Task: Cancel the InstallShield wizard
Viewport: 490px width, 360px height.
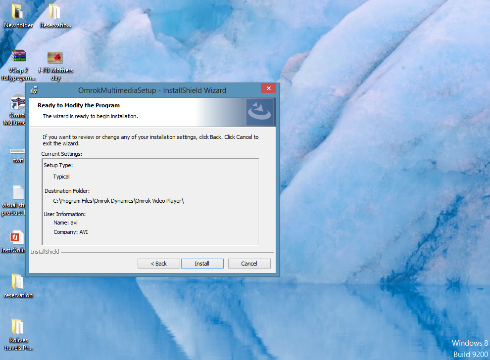Action: 249,264
